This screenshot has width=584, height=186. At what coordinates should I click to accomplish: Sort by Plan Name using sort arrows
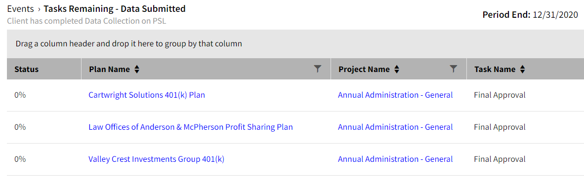coord(137,69)
